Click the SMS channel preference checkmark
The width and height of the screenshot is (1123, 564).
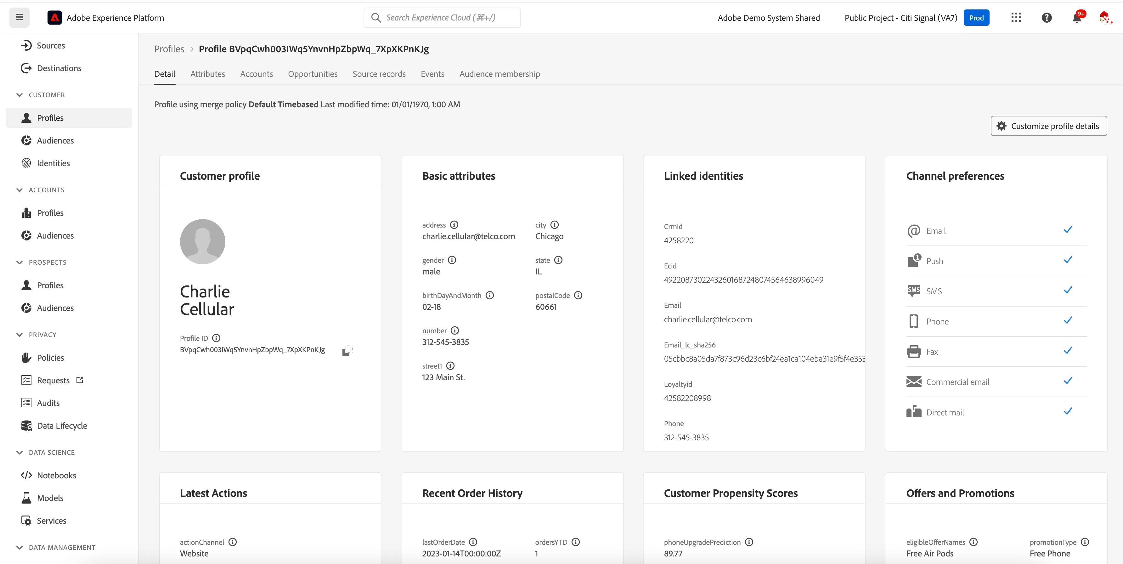point(1068,290)
